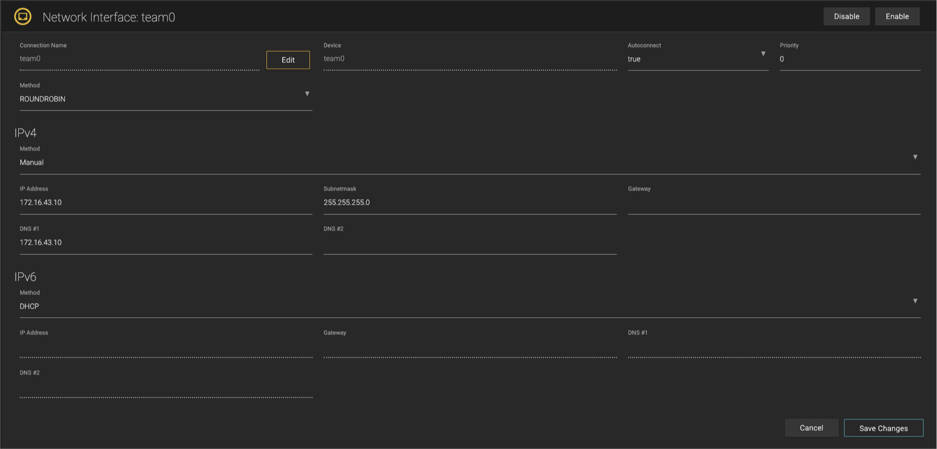Select the IPv6 DNS #2 field
This screenshot has width=937, height=449.
166,387
